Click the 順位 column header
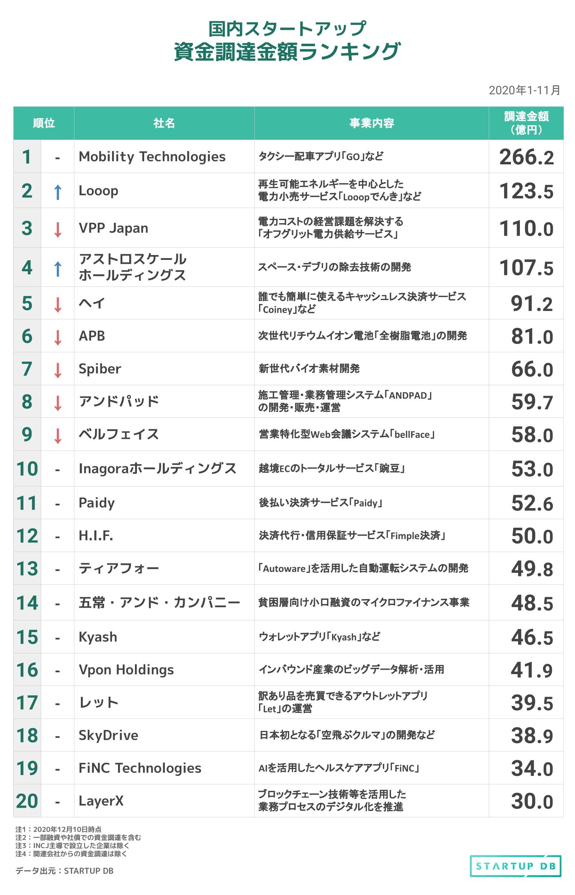 point(44,123)
